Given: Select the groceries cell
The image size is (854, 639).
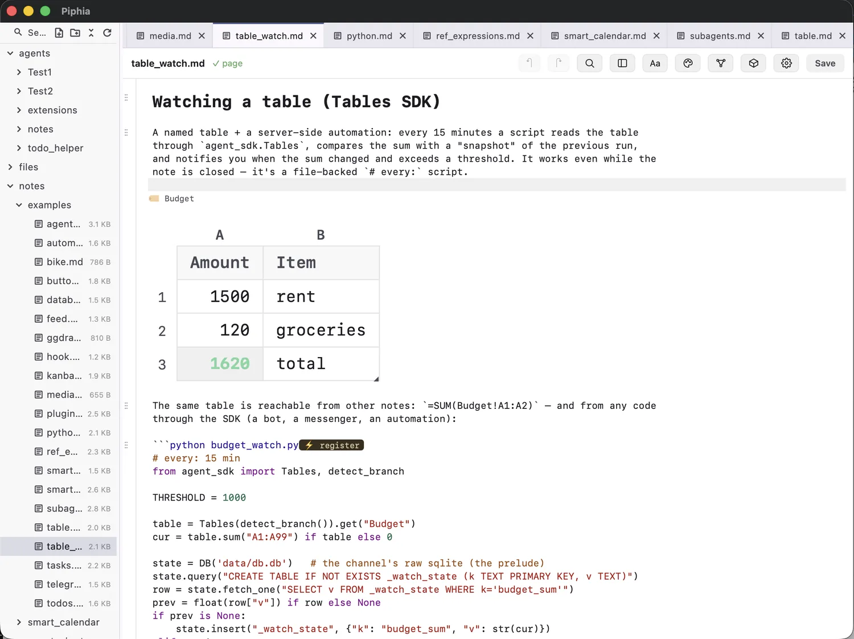Looking at the screenshot, I should click(321, 330).
